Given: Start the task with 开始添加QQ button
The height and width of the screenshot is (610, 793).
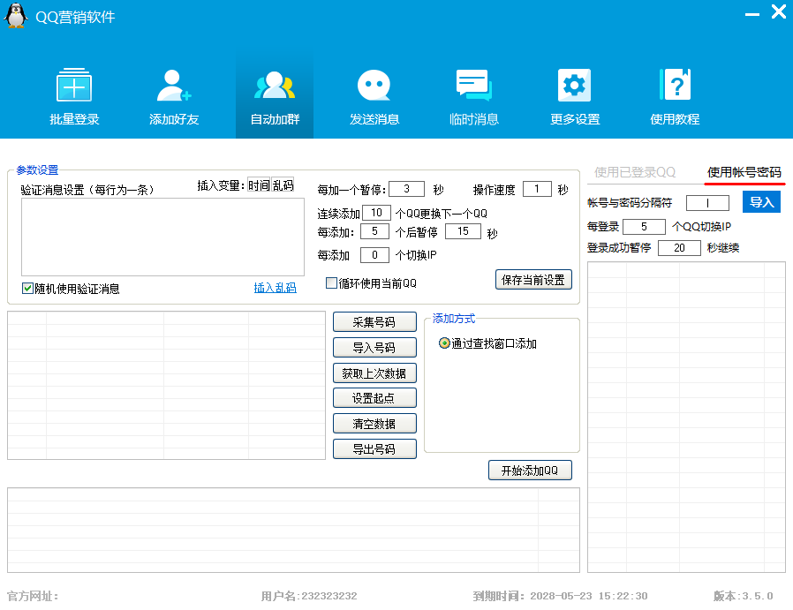Looking at the screenshot, I should (x=530, y=471).
